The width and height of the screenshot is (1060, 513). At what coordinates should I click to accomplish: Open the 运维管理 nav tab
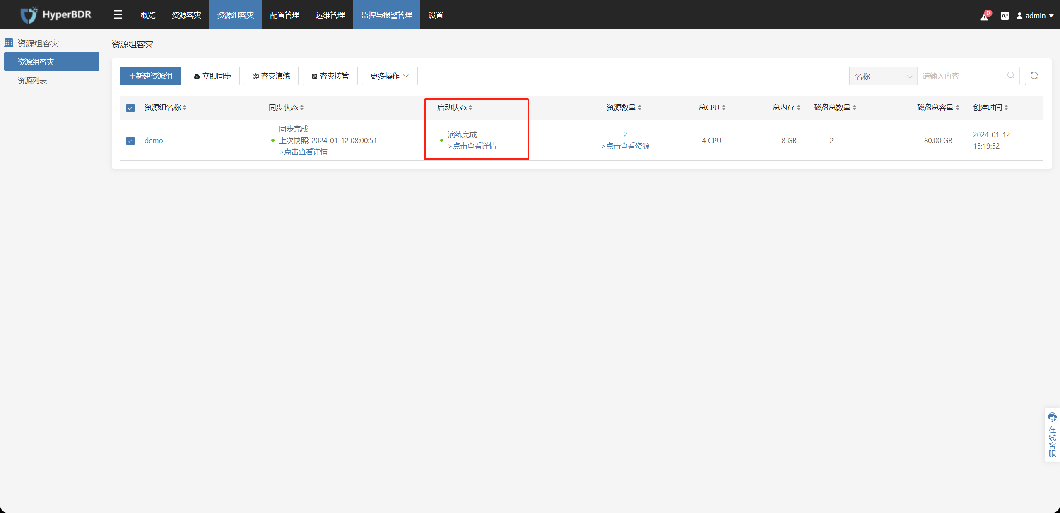click(330, 15)
